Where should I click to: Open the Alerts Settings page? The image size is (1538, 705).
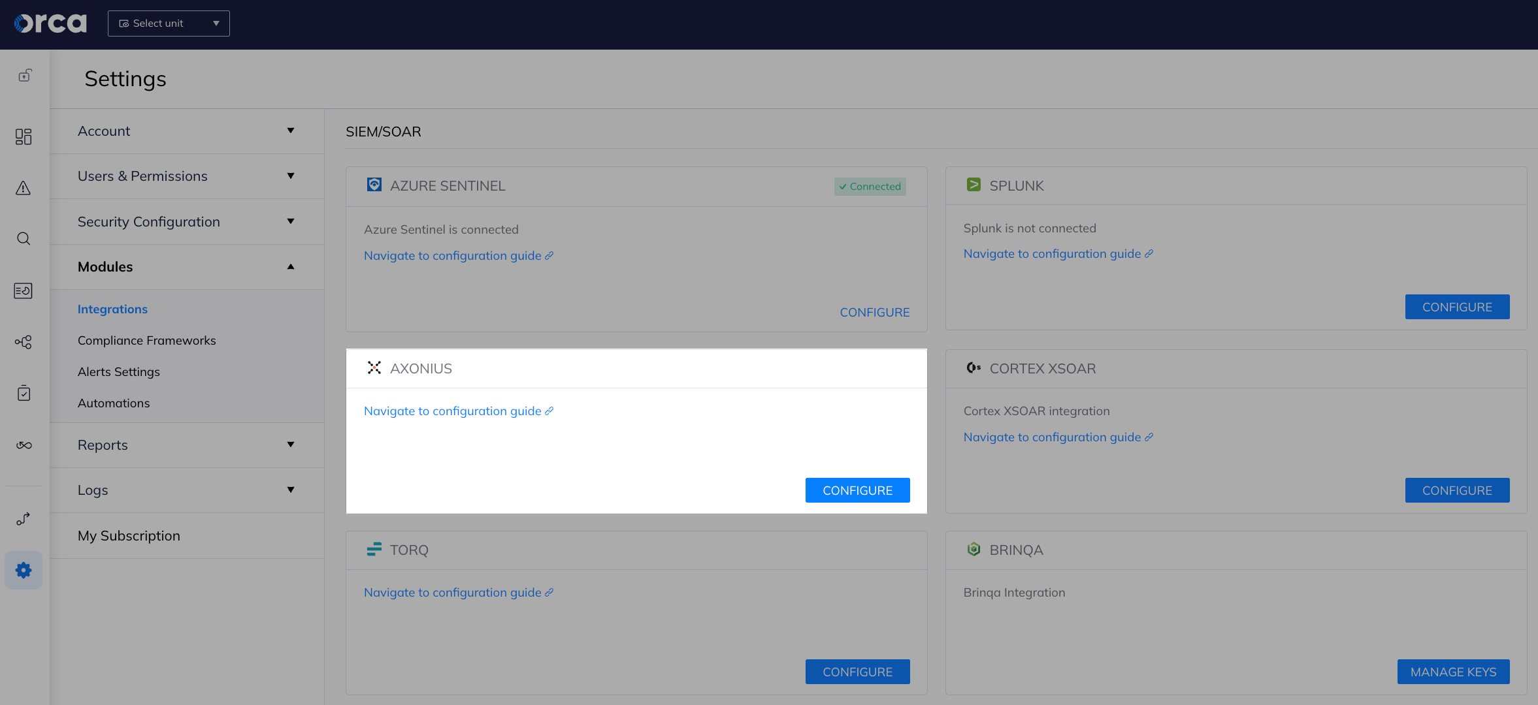[119, 371]
